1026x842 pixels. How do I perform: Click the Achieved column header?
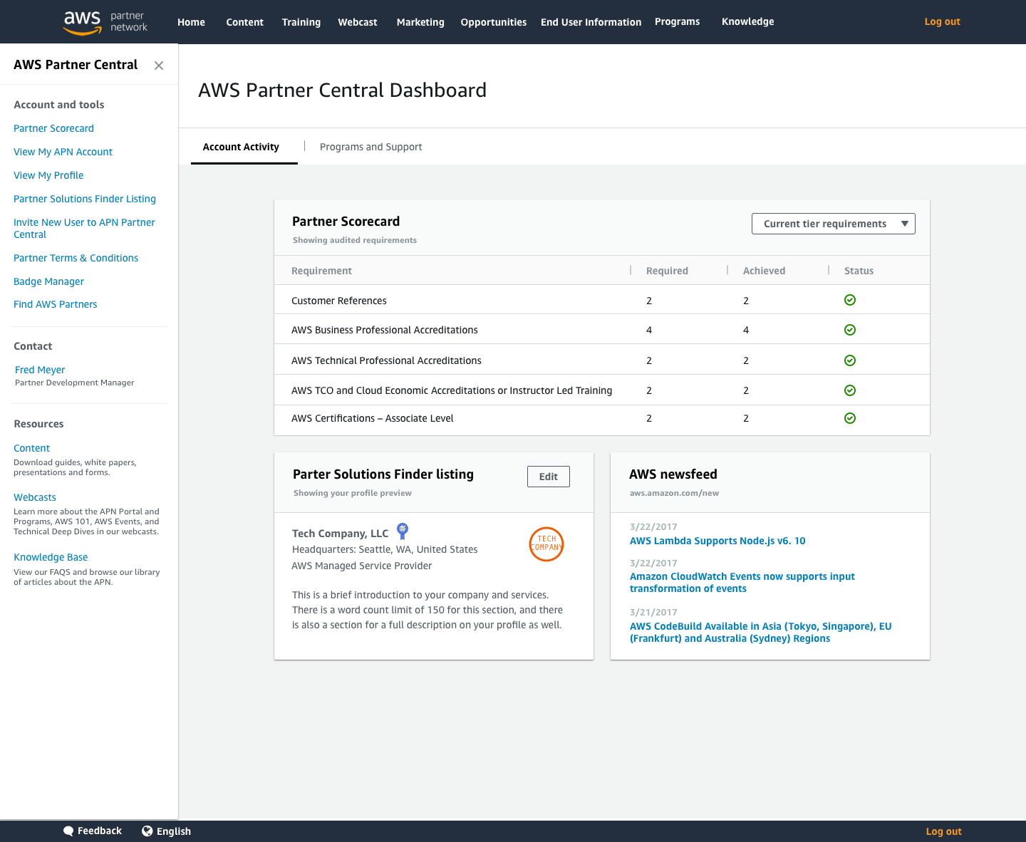(764, 271)
